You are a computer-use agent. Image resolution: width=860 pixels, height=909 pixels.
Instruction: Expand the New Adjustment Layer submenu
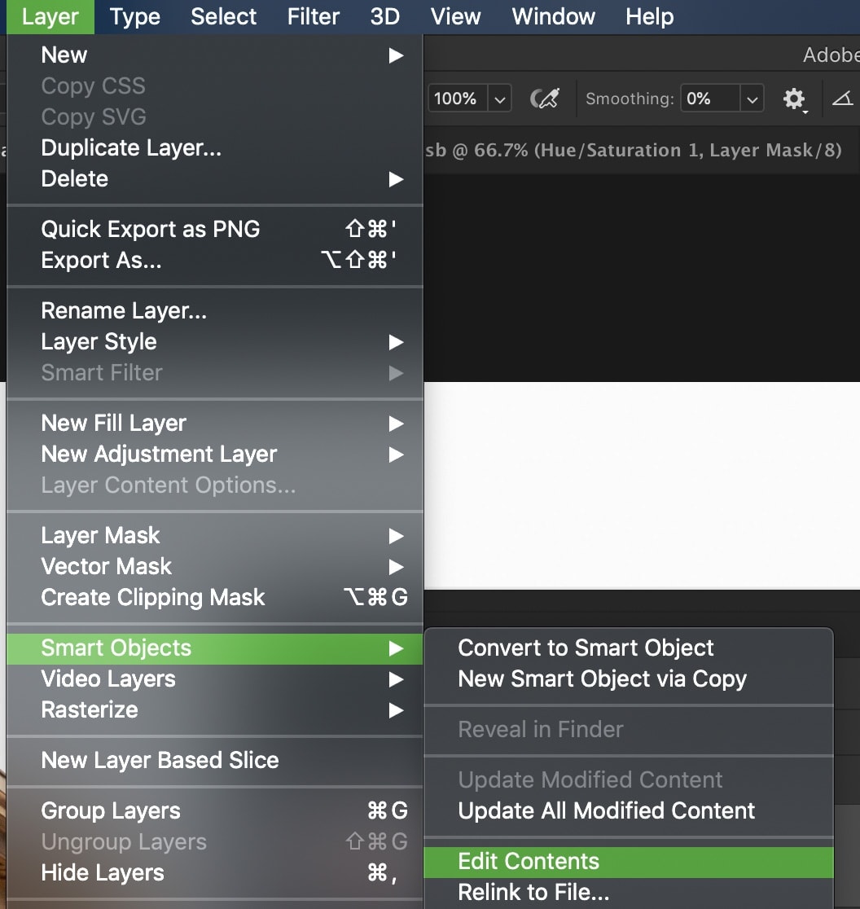click(x=215, y=455)
